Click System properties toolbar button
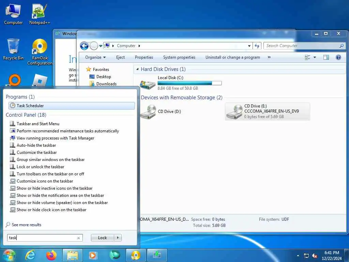Screen dimensions: 349x262 pos(179,57)
